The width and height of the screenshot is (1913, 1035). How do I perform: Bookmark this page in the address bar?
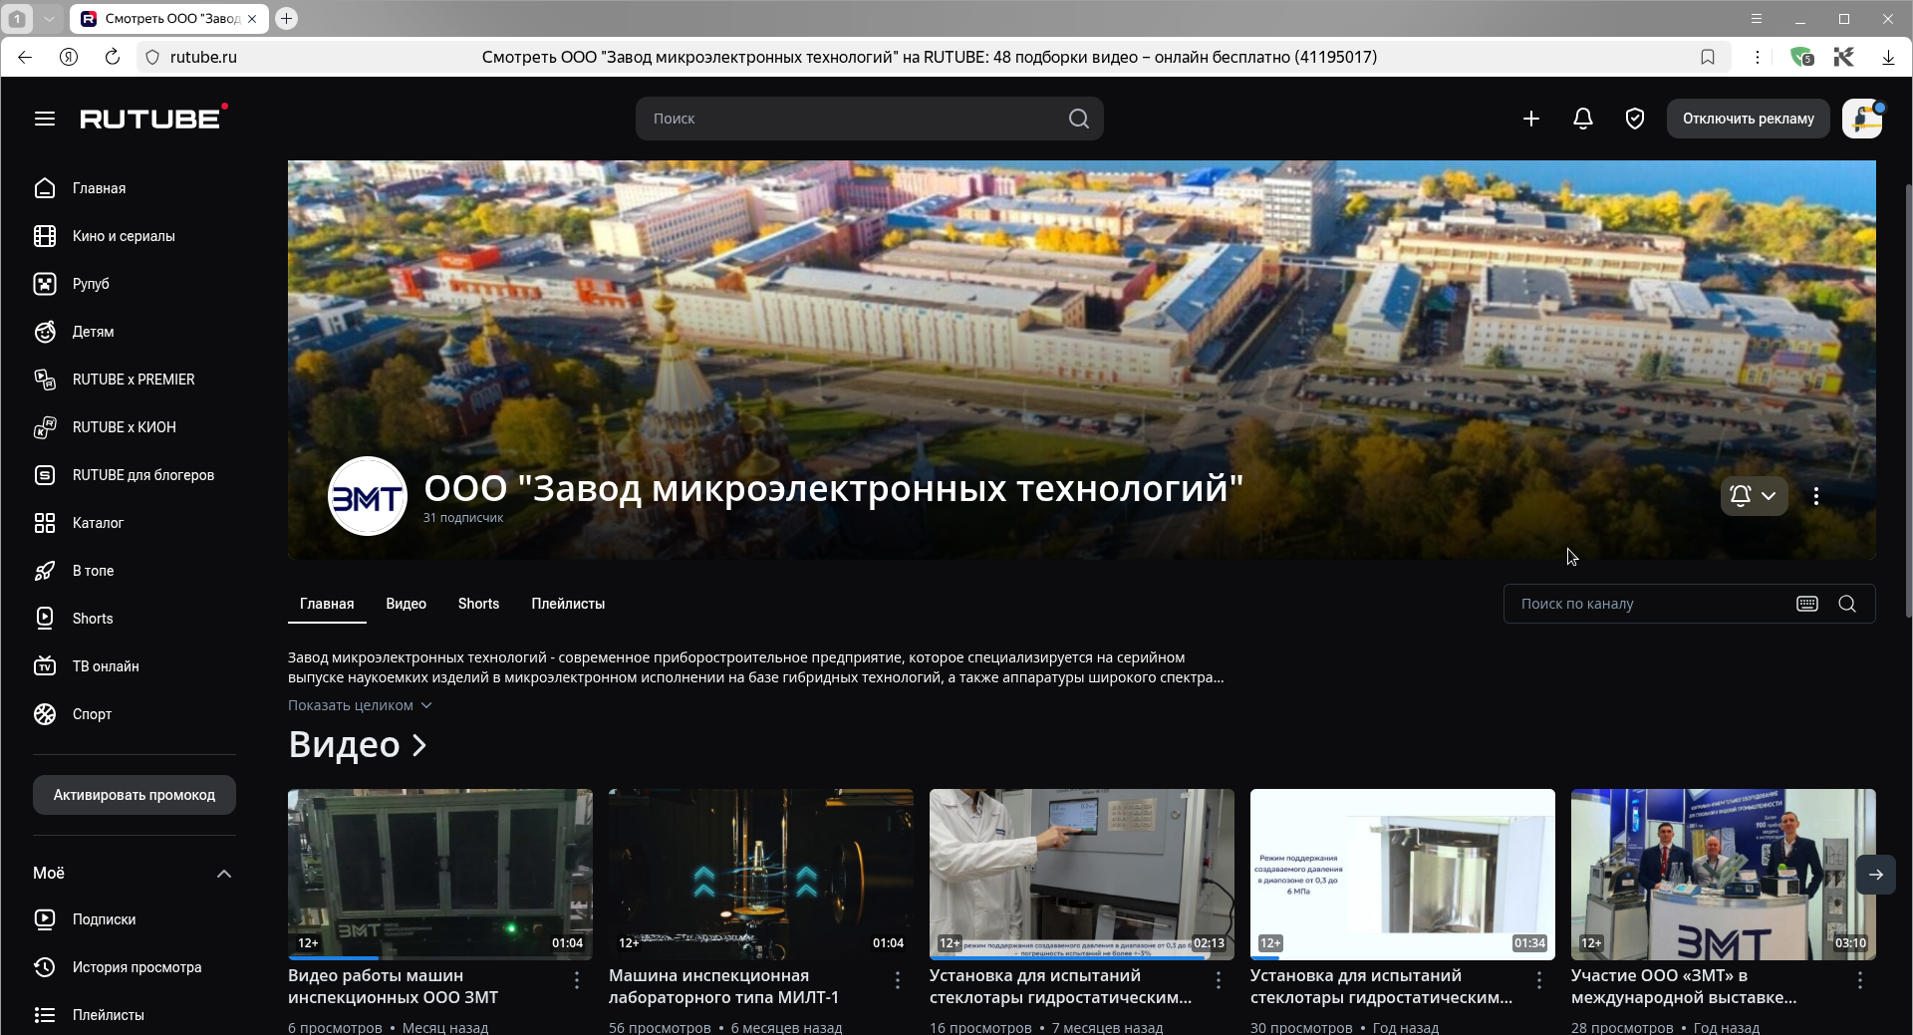pos(1708,57)
